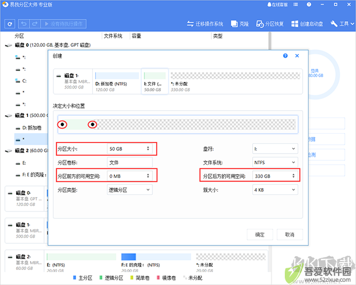356x285 pixels.
Task: Click the stepper arrows of partition size
Action: tap(148, 149)
